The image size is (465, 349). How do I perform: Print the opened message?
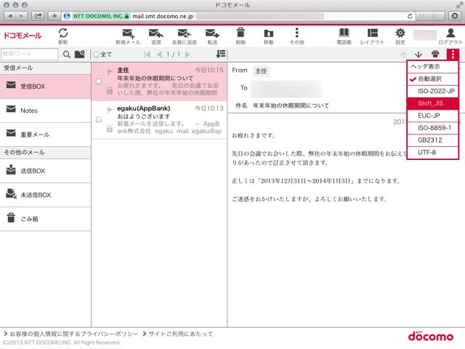pyautogui.click(x=435, y=54)
